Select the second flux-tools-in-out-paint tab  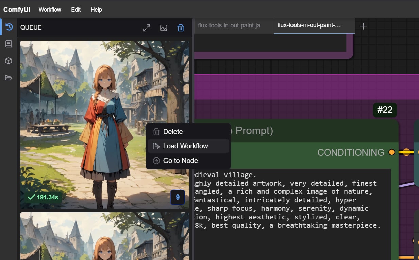click(x=314, y=25)
